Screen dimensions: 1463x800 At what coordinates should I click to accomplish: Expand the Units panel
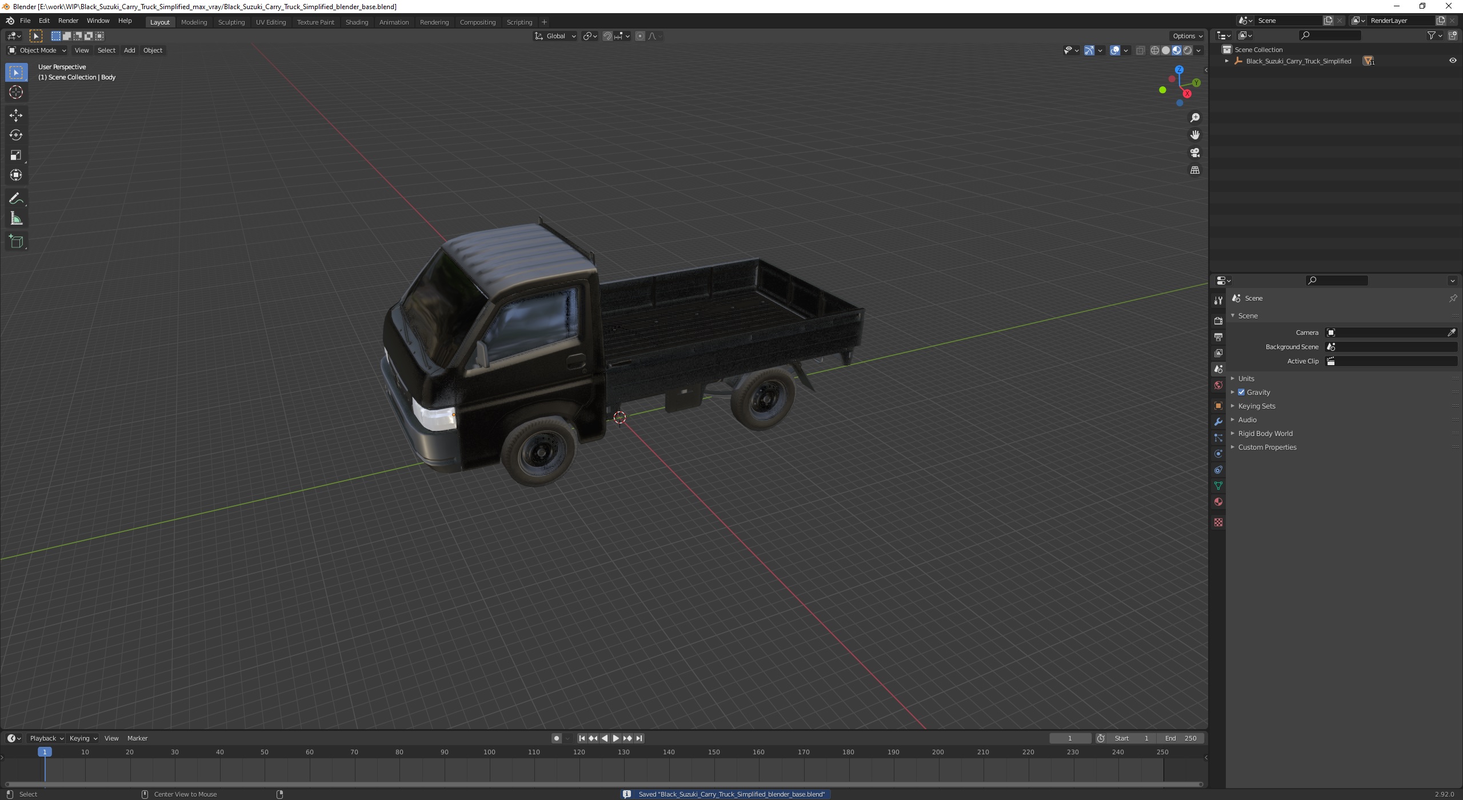click(x=1246, y=378)
